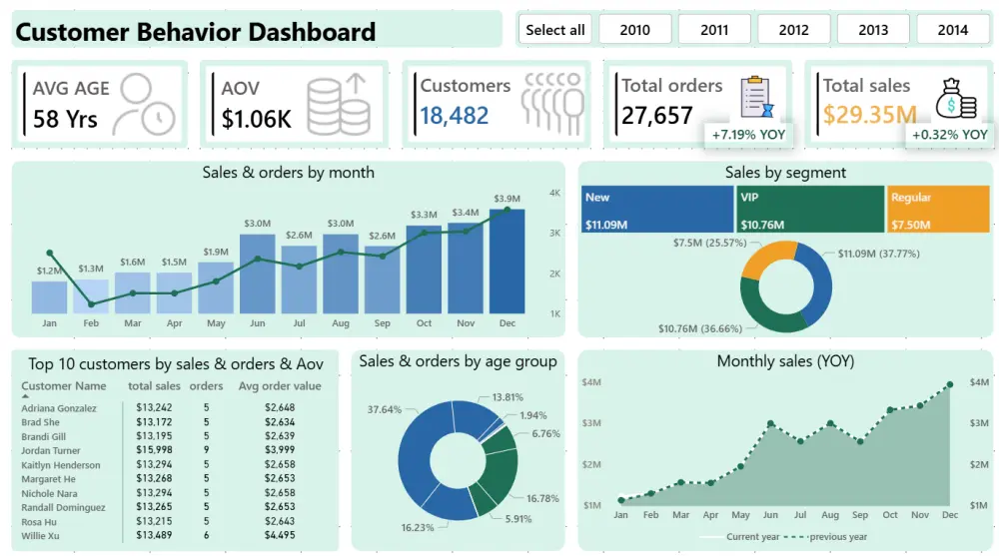This screenshot has width=999, height=556.
Task: Click the 37.64% age group donut label
Action: pyautogui.click(x=385, y=409)
